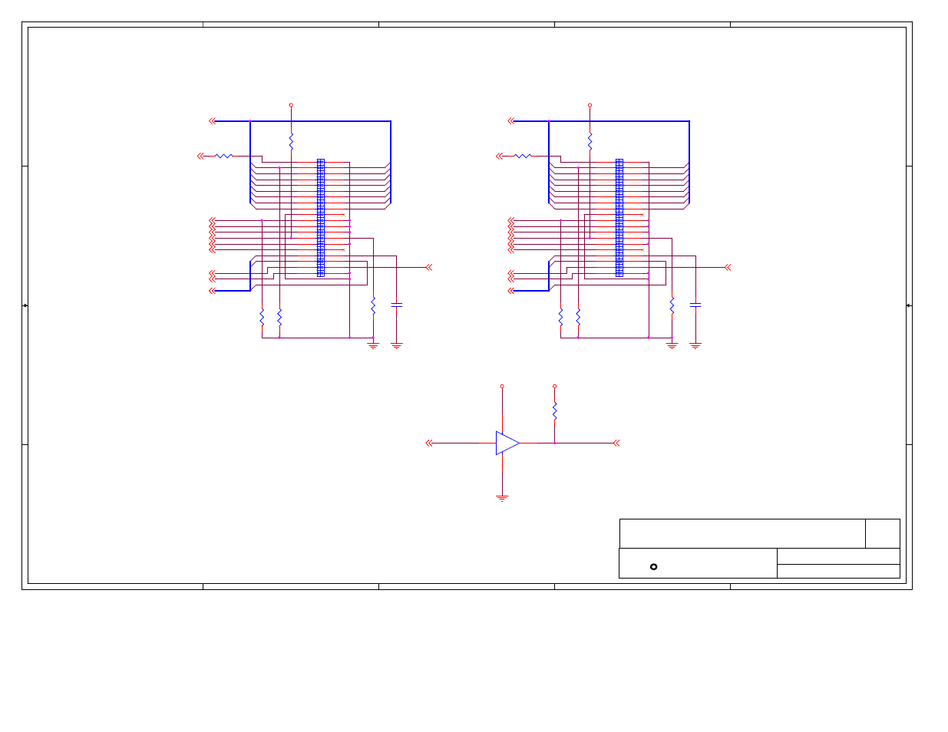Screen dimensions: 948x732
Task: Click the small circle in title block
Action: [653, 566]
